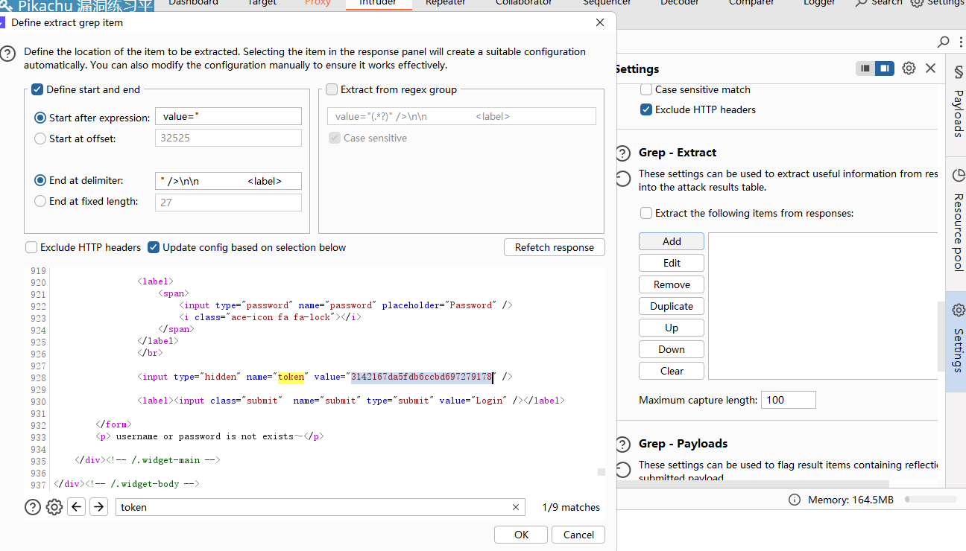Clear the token search field
This screenshot has height=551, width=966.
(x=515, y=507)
